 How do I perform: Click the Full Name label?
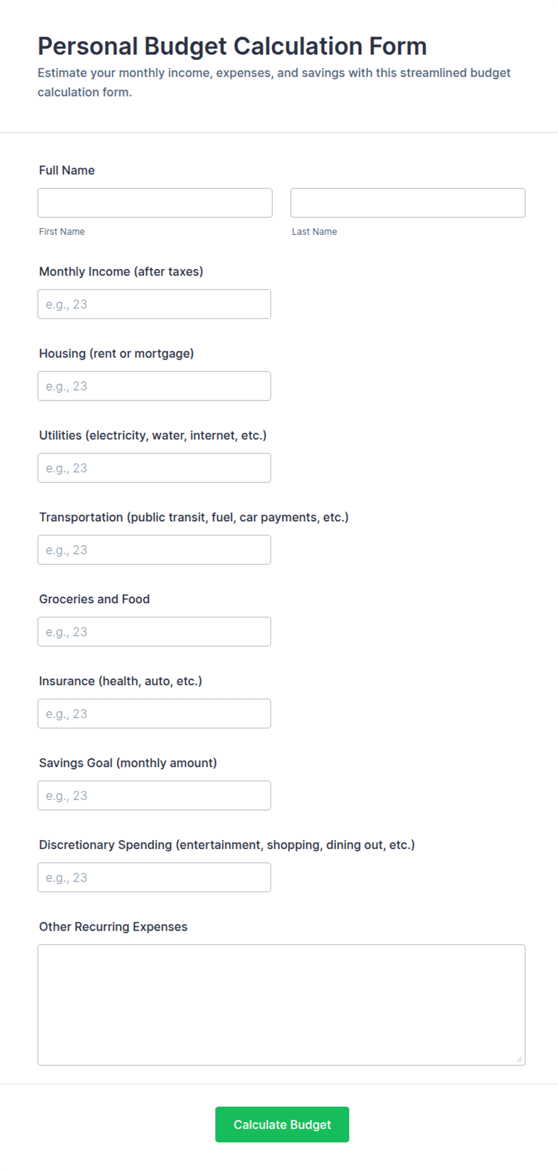[x=67, y=171]
